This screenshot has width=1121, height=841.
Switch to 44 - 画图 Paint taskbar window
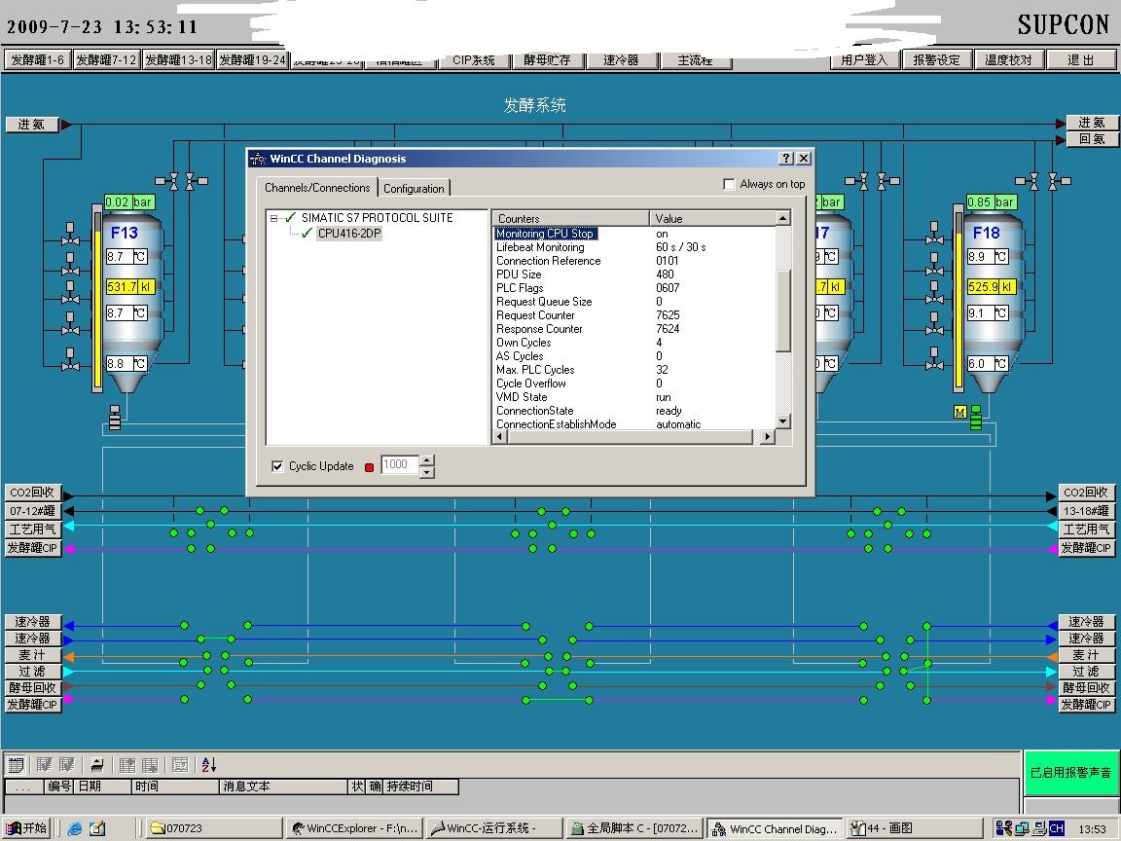tap(915, 828)
